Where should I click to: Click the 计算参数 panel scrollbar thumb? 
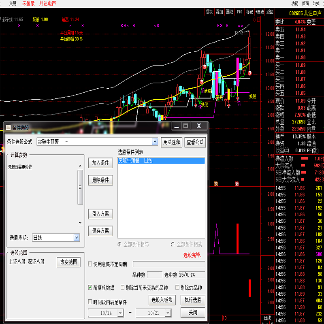click(x=80, y=187)
